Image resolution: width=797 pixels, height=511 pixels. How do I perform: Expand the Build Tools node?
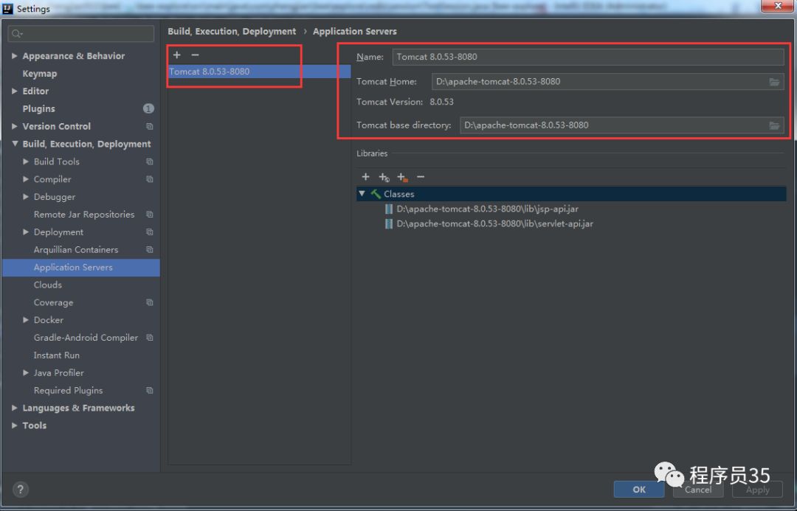pos(25,161)
